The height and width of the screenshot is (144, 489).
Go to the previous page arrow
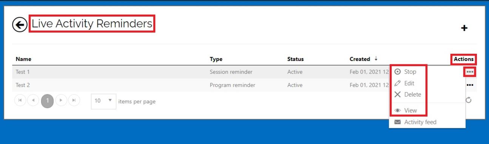34,101
